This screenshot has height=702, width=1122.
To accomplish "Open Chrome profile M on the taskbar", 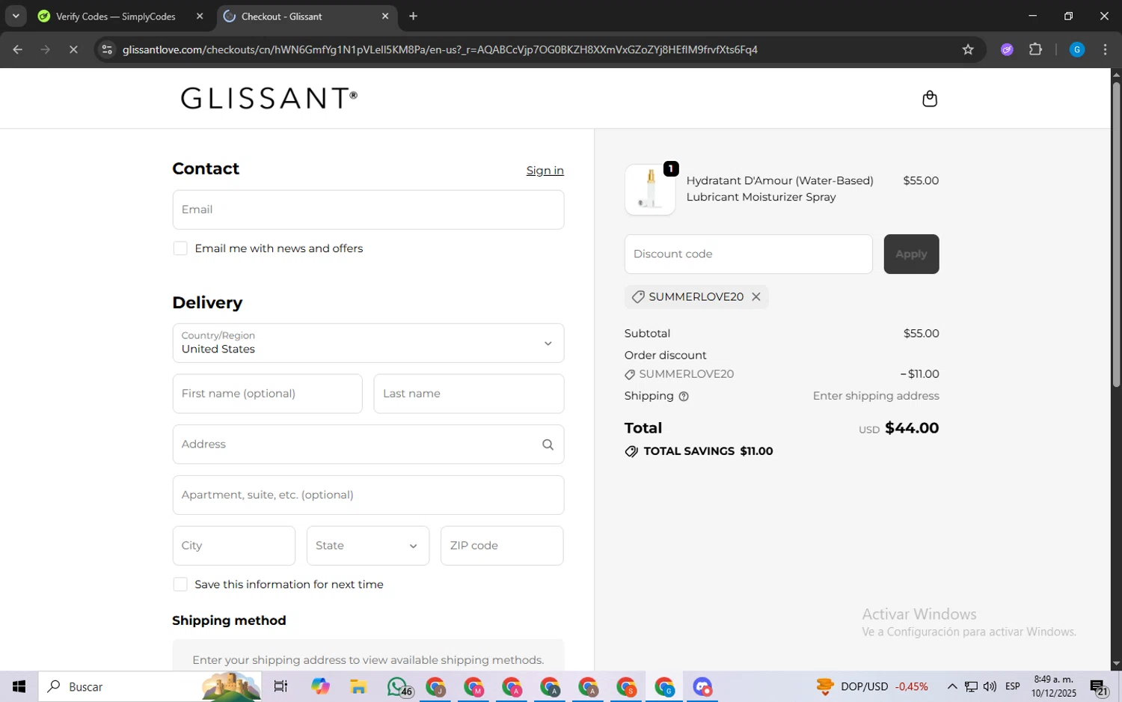I will (x=473, y=686).
